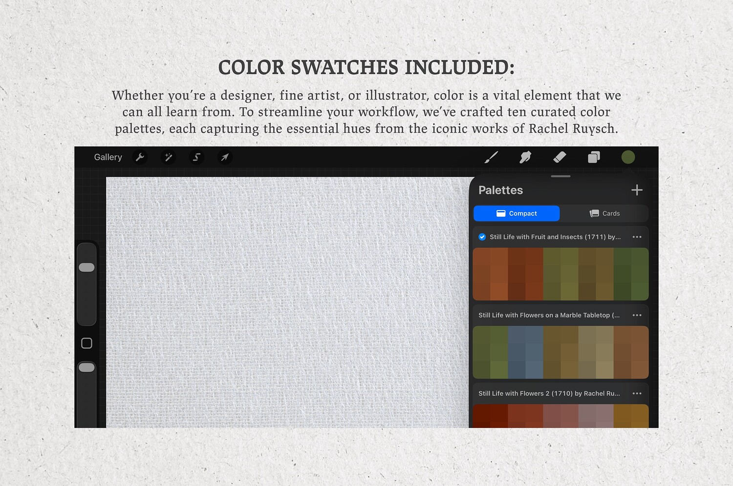
Task: Click the brush size slider handle
Action: (x=86, y=267)
